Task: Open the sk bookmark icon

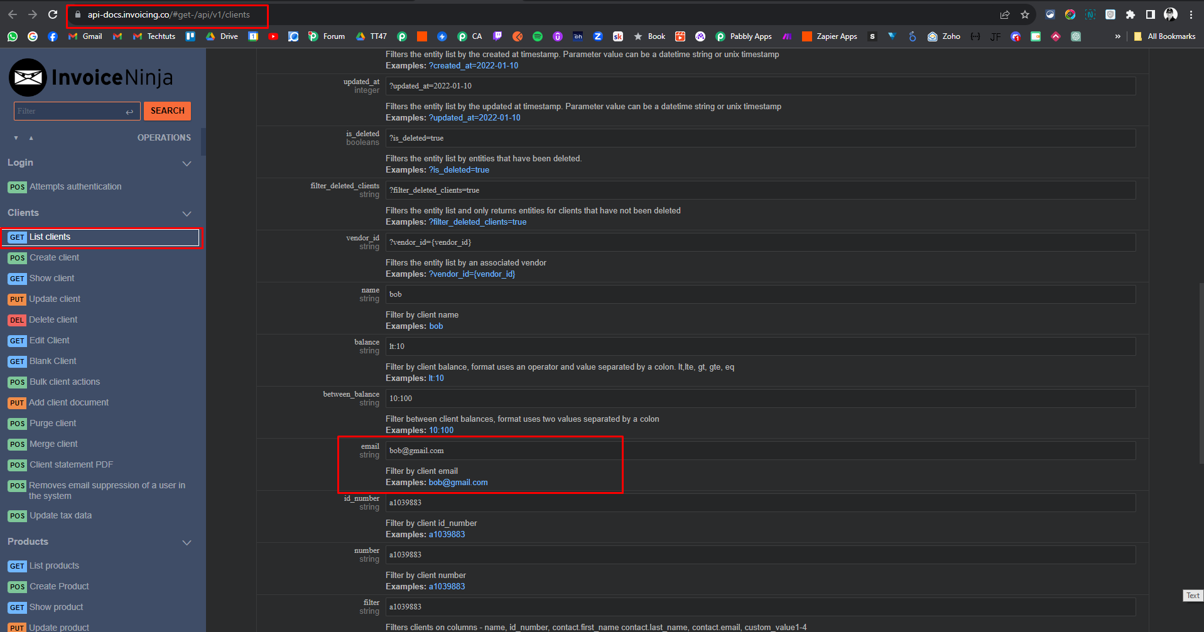Action: [x=618, y=36]
